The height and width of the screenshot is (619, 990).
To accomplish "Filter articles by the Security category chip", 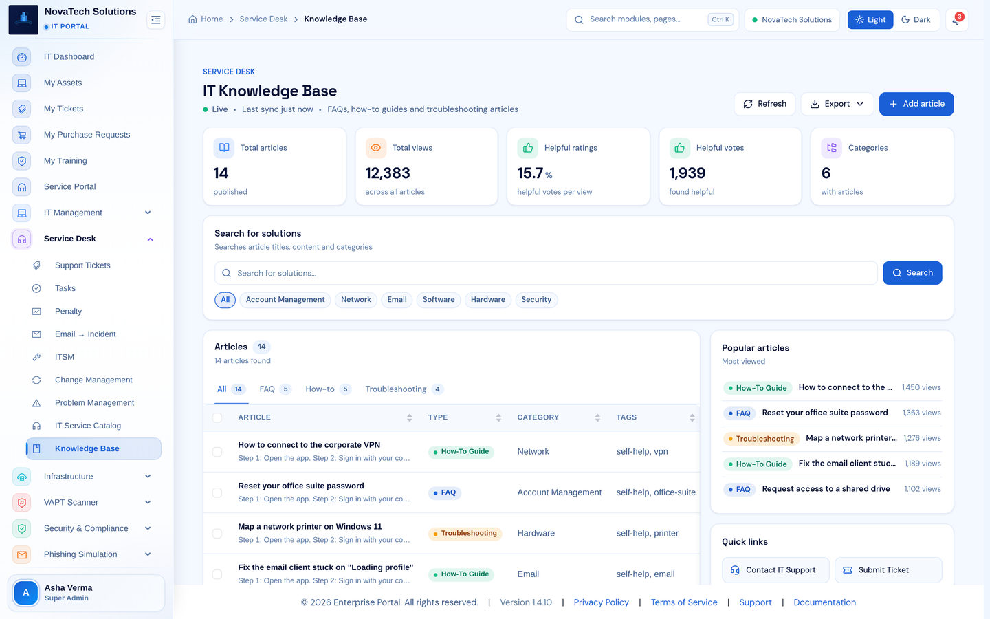I will click(536, 300).
